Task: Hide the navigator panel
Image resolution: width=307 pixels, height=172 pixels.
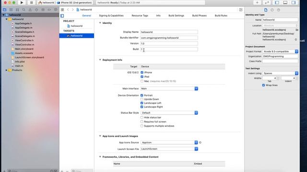Action: 277,2
